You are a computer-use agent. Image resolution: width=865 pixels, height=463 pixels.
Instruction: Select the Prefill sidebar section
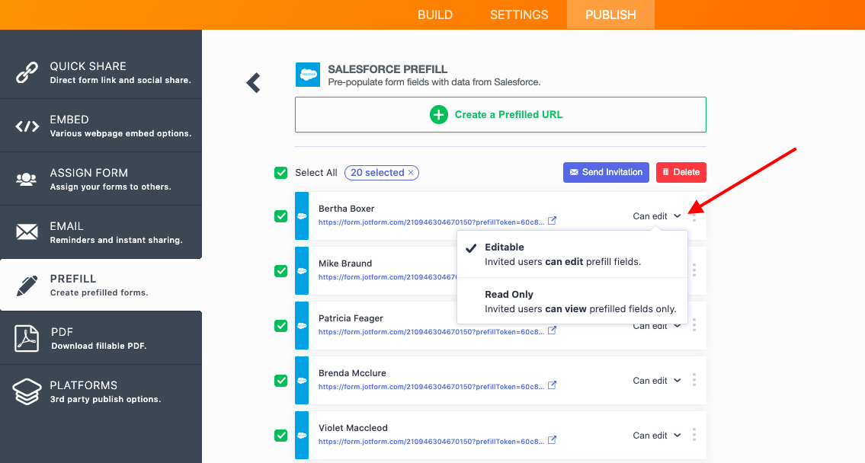[101, 285]
